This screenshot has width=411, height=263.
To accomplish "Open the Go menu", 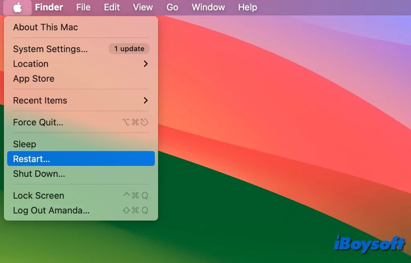I will [x=172, y=7].
